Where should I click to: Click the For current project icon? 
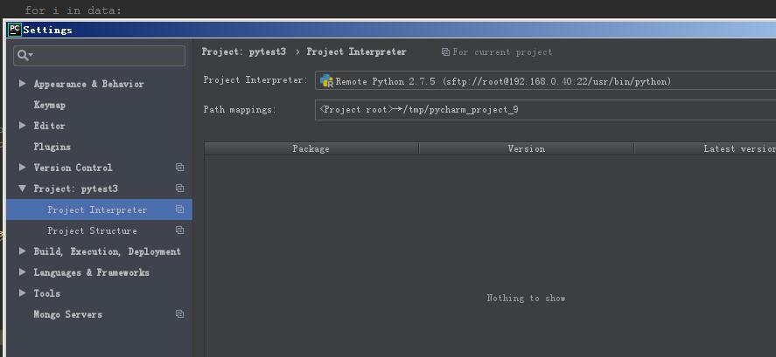[445, 51]
